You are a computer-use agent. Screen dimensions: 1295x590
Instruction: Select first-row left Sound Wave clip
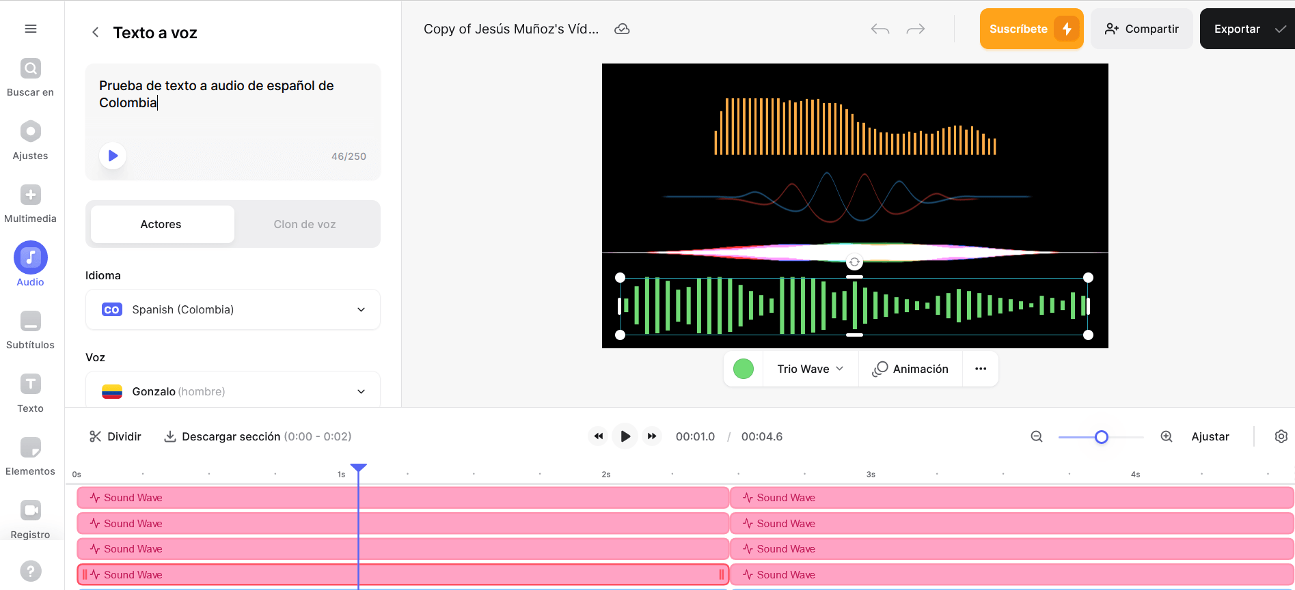(x=403, y=498)
